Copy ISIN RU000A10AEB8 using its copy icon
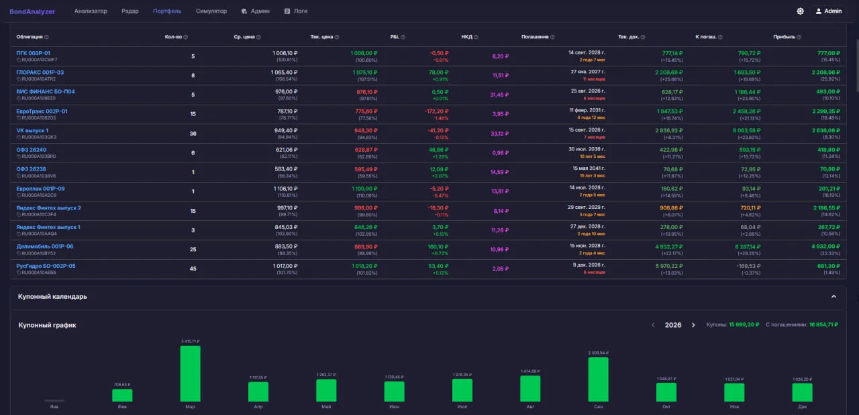This screenshot has height=415, width=859. [x=19, y=272]
